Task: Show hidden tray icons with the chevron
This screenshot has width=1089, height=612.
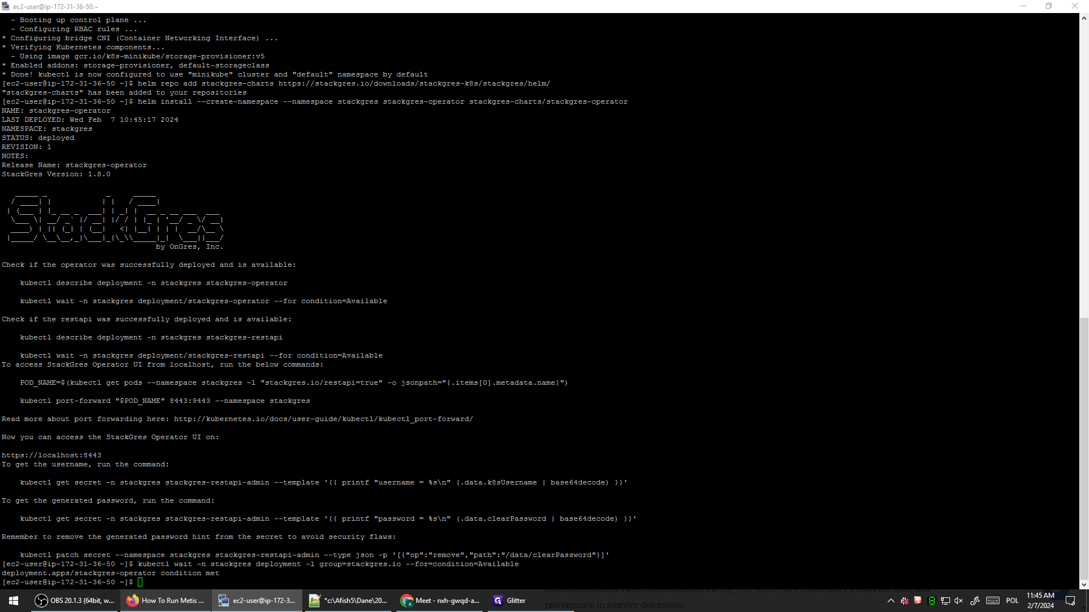Action: tap(890, 601)
